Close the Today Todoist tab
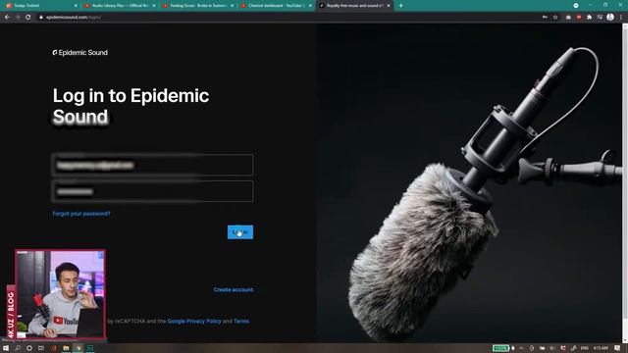Image resolution: width=628 pixels, height=353 pixels. 77,6
